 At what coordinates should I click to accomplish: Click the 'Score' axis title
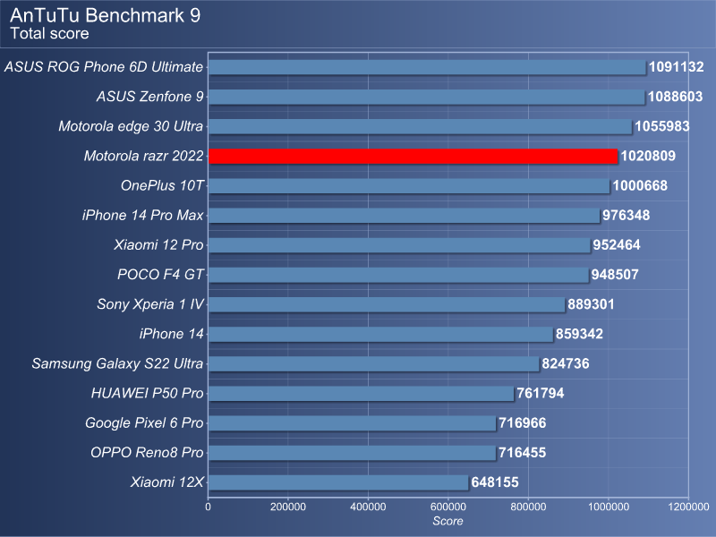(x=448, y=521)
